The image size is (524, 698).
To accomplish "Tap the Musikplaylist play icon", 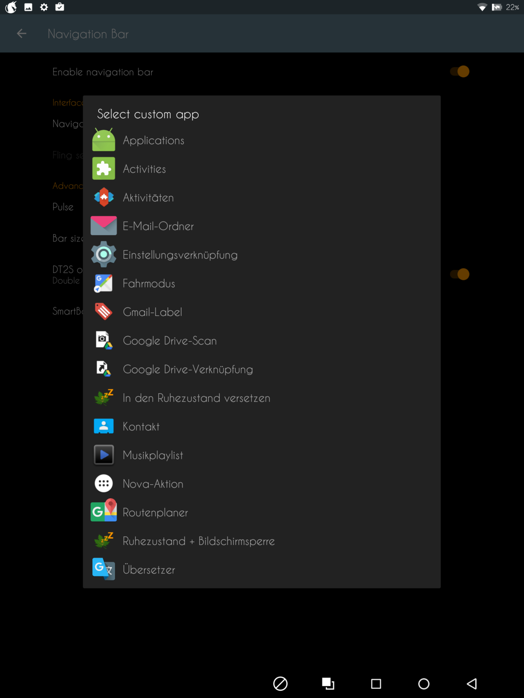I will [x=103, y=455].
